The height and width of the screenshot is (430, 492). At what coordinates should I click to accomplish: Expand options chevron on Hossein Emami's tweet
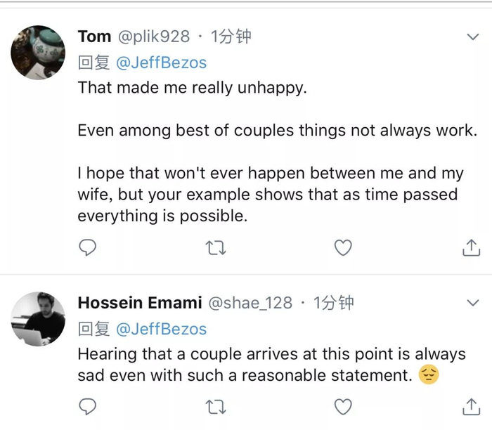(472, 303)
